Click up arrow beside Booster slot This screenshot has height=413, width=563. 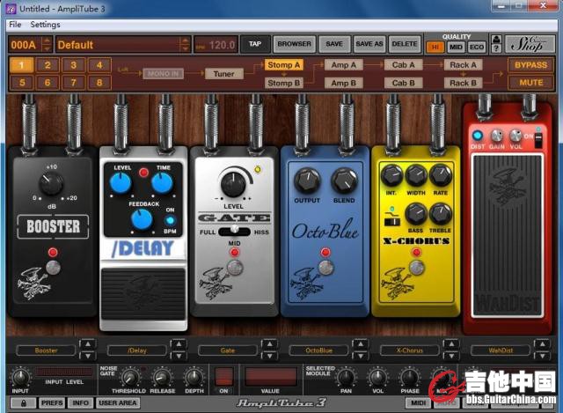click(88, 344)
